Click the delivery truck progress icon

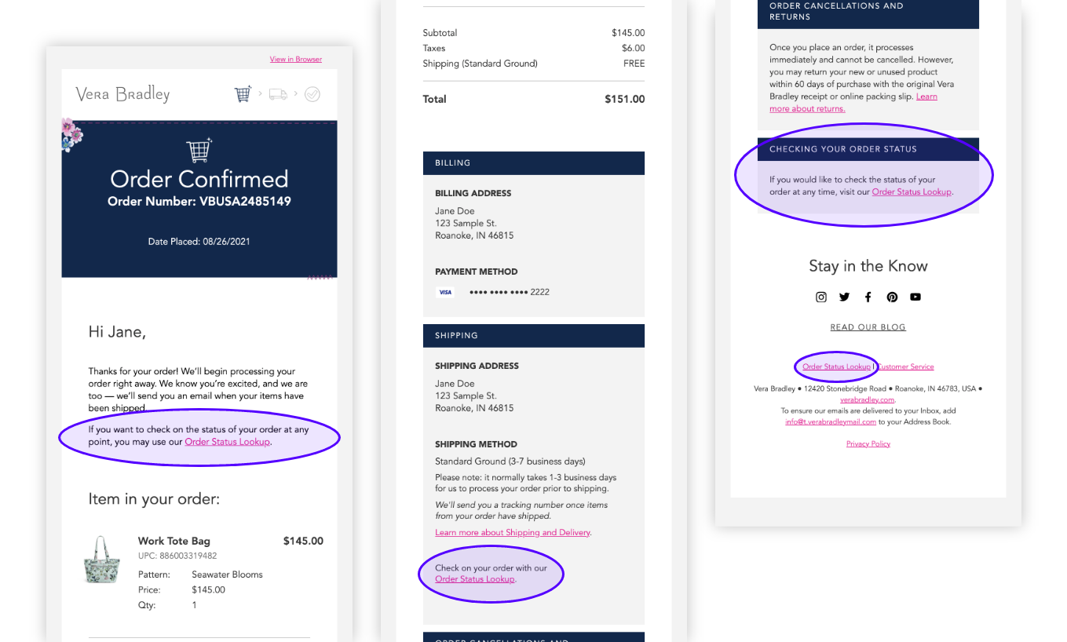point(278,94)
